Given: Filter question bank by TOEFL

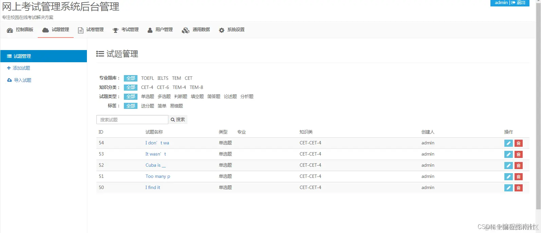Looking at the screenshot, I should tap(147, 78).
